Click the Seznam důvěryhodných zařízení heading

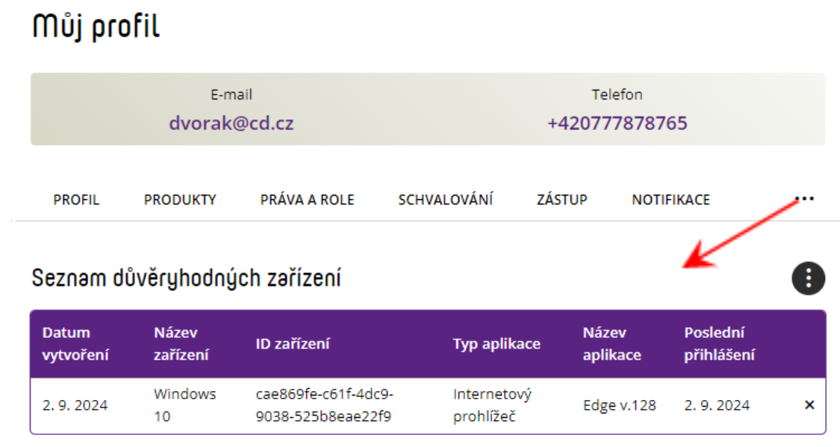click(186, 278)
